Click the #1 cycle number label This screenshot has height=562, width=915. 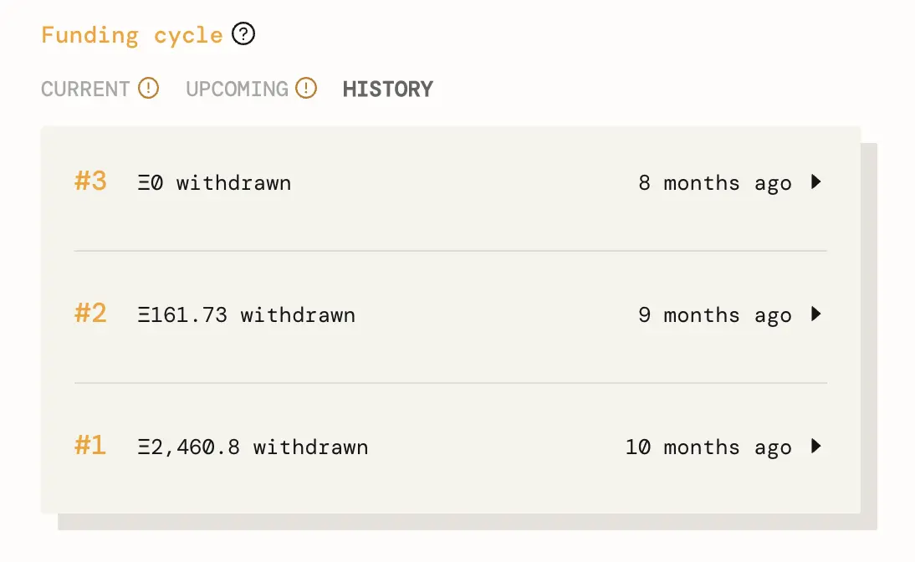[x=89, y=447]
